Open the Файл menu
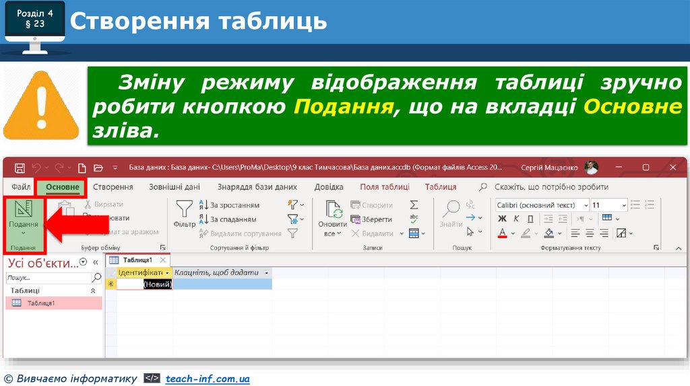The width and height of the screenshot is (690, 386). [21, 187]
